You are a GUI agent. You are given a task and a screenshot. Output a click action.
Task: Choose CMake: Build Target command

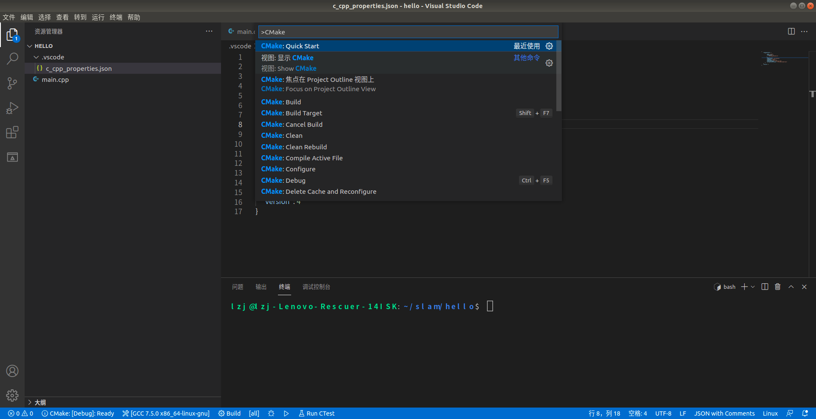[406, 113]
